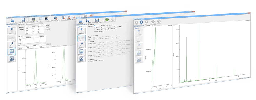Click scan speed input field, middle window
Image resolution: width=256 pixels, height=100 pixels.
[x=115, y=28]
